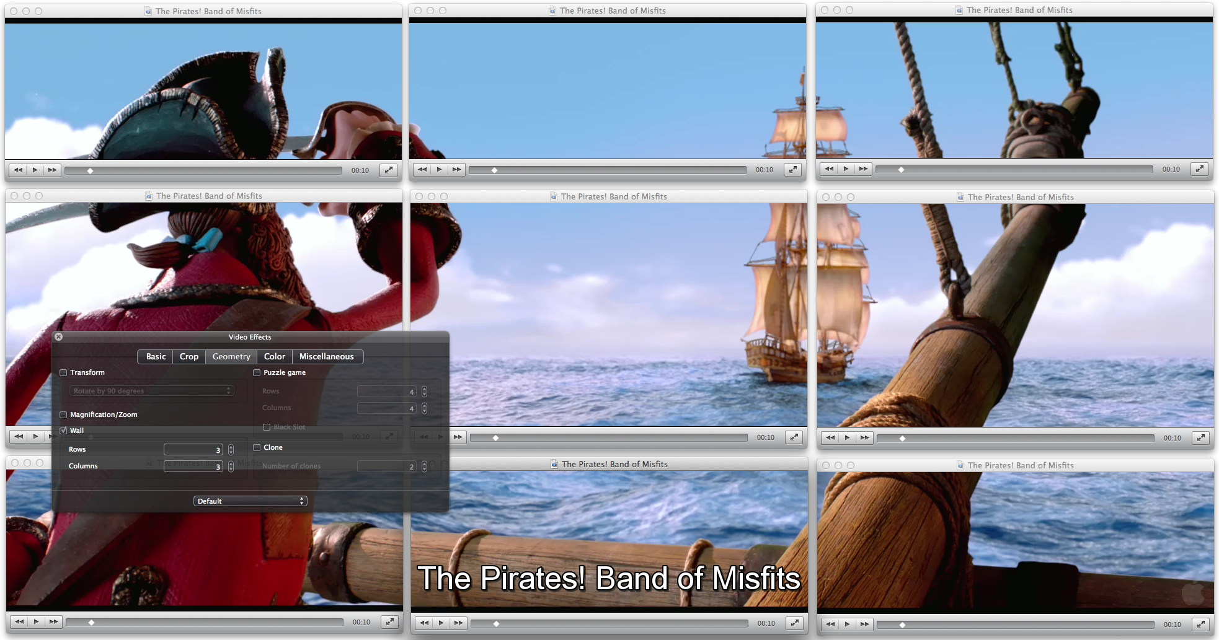The width and height of the screenshot is (1219, 640).
Task: Open the Default profile dropdown
Action: [x=250, y=501]
